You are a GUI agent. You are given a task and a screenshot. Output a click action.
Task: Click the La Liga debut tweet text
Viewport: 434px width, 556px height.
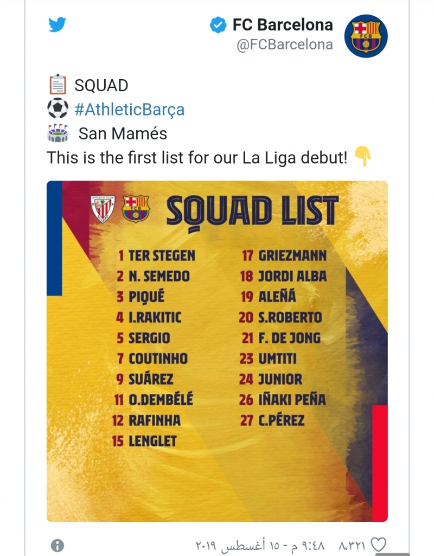click(x=196, y=158)
